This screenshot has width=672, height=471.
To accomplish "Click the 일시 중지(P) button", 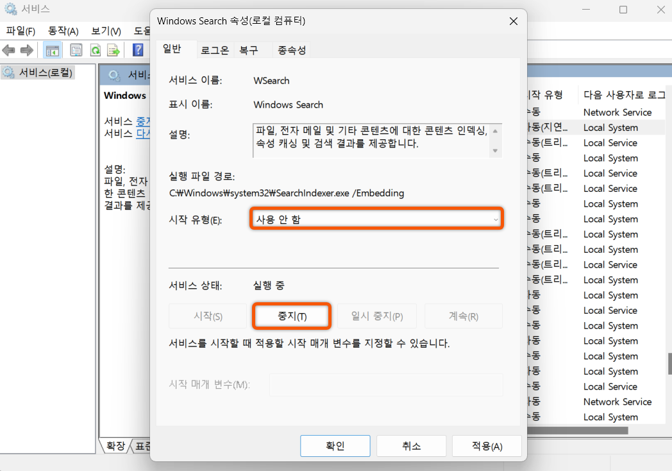I will click(377, 316).
